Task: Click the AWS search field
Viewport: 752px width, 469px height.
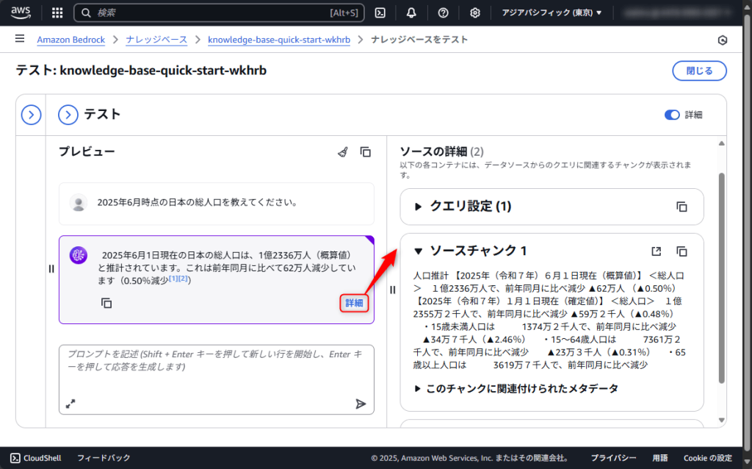Action: (219, 13)
